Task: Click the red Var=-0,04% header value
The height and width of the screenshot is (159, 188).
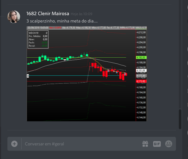Action: 56,28
